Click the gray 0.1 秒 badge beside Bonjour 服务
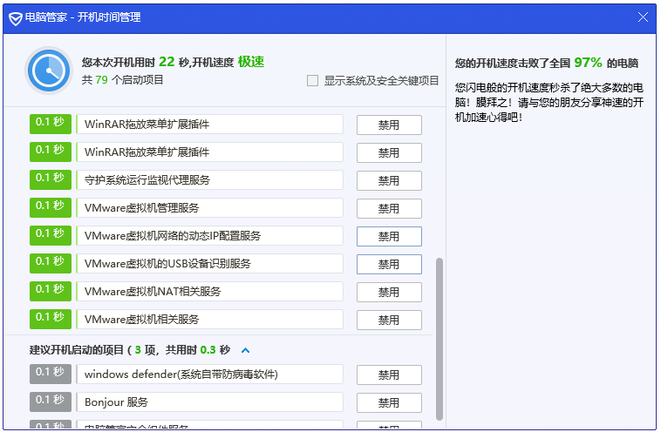 pos(51,402)
